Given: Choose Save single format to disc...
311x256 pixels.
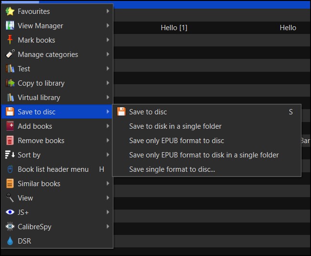Looking at the screenshot, I should pos(172,169).
